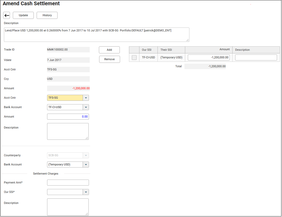This screenshot has height=217, width=282.
Task: Grab the top Description resize handle
Action: [x=187, y=40]
